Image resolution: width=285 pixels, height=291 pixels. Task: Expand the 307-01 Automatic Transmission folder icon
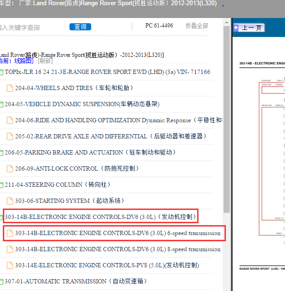pyautogui.click(x=1, y=282)
